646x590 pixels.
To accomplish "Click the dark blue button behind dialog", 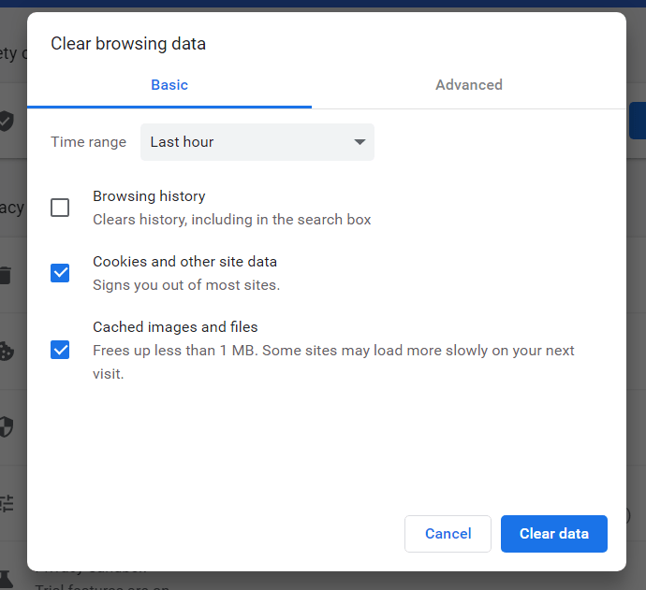I will tap(638, 122).
